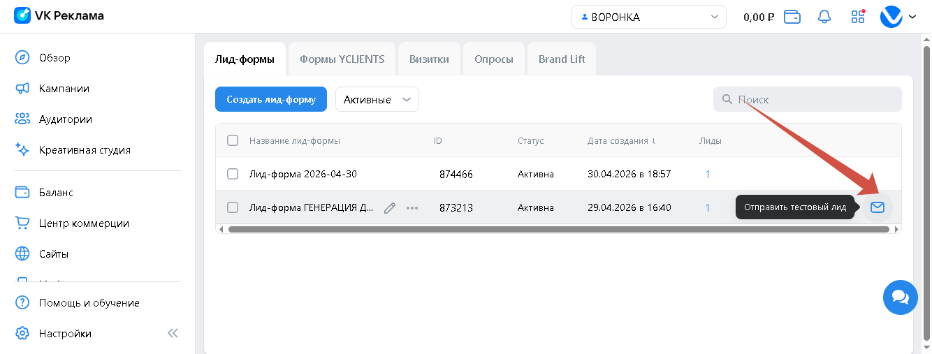Open Настройки in the sidebar
Screen dimensions: 932x354
(65, 334)
